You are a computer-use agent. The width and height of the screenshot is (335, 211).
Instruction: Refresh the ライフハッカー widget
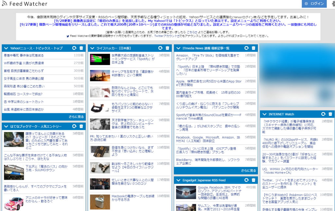(160, 48)
